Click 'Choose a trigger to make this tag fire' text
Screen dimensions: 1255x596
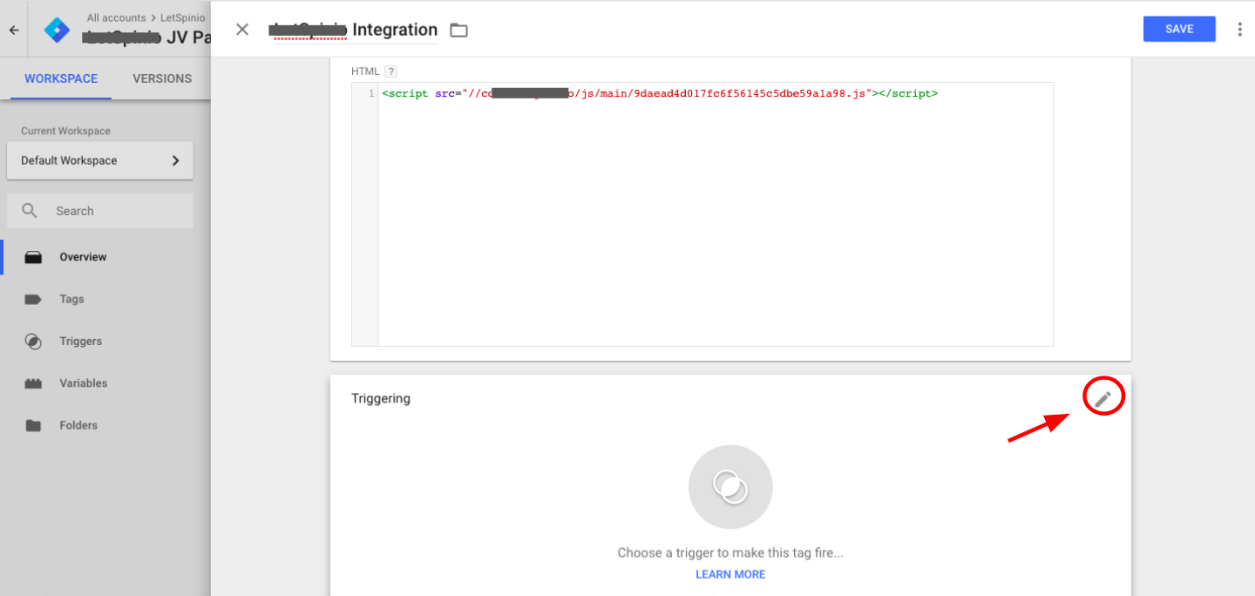[x=730, y=552]
